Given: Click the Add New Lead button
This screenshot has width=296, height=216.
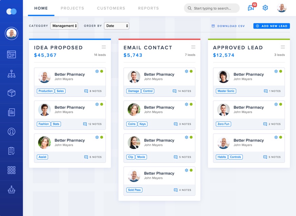Looking at the screenshot, I should [x=271, y=26].
